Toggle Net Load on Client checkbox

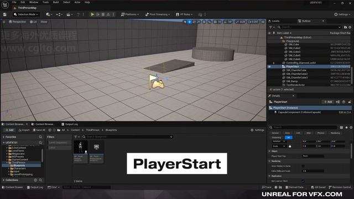pos(303,181)
